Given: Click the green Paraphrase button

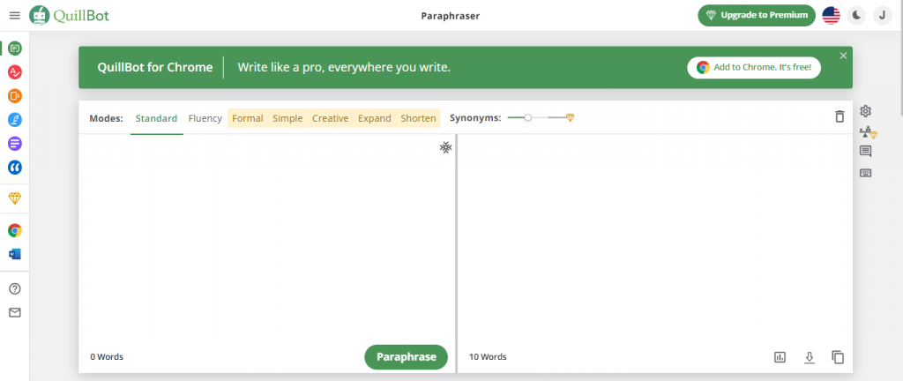Looking at the screenshot, I should (406, 357).
